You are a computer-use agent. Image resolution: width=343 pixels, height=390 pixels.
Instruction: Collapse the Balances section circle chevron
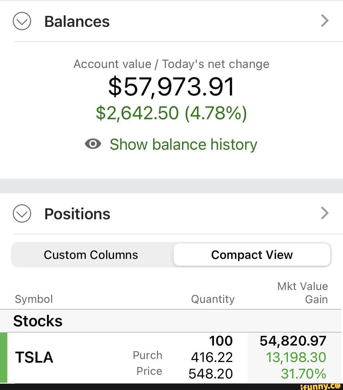(22, 21)
